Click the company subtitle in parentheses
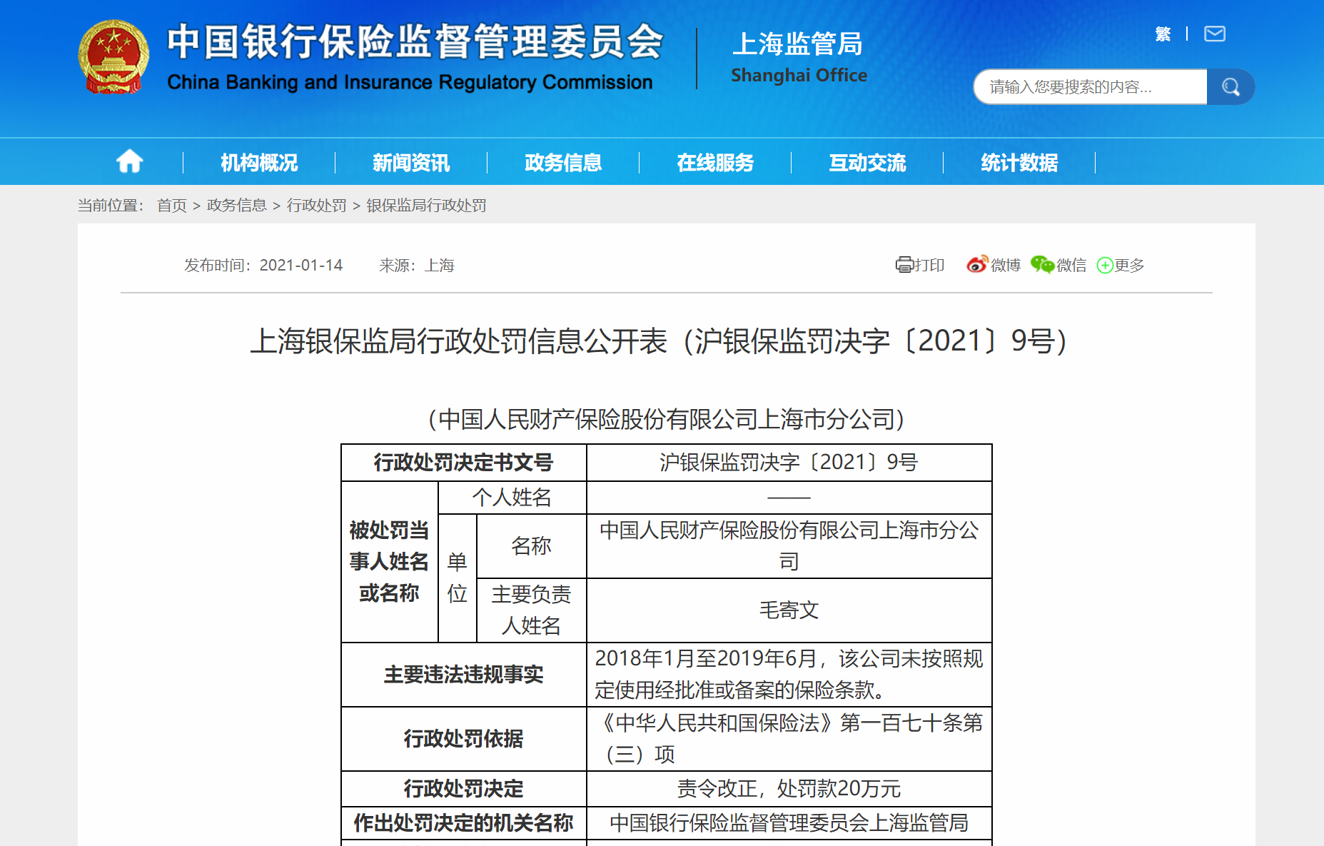Screen dimensions: 1324x846 pos(666,419)
